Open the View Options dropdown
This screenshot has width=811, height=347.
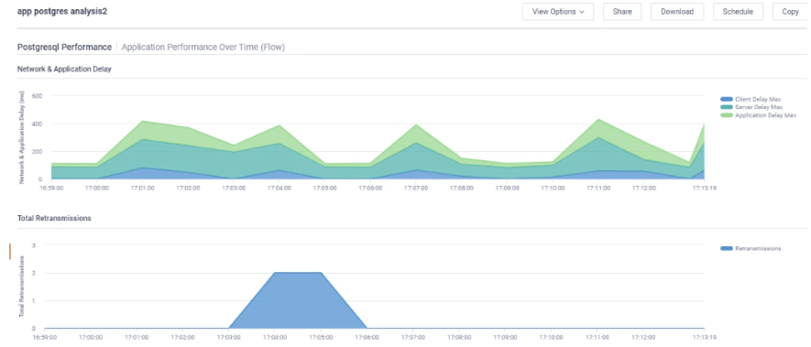pos(558,11)
